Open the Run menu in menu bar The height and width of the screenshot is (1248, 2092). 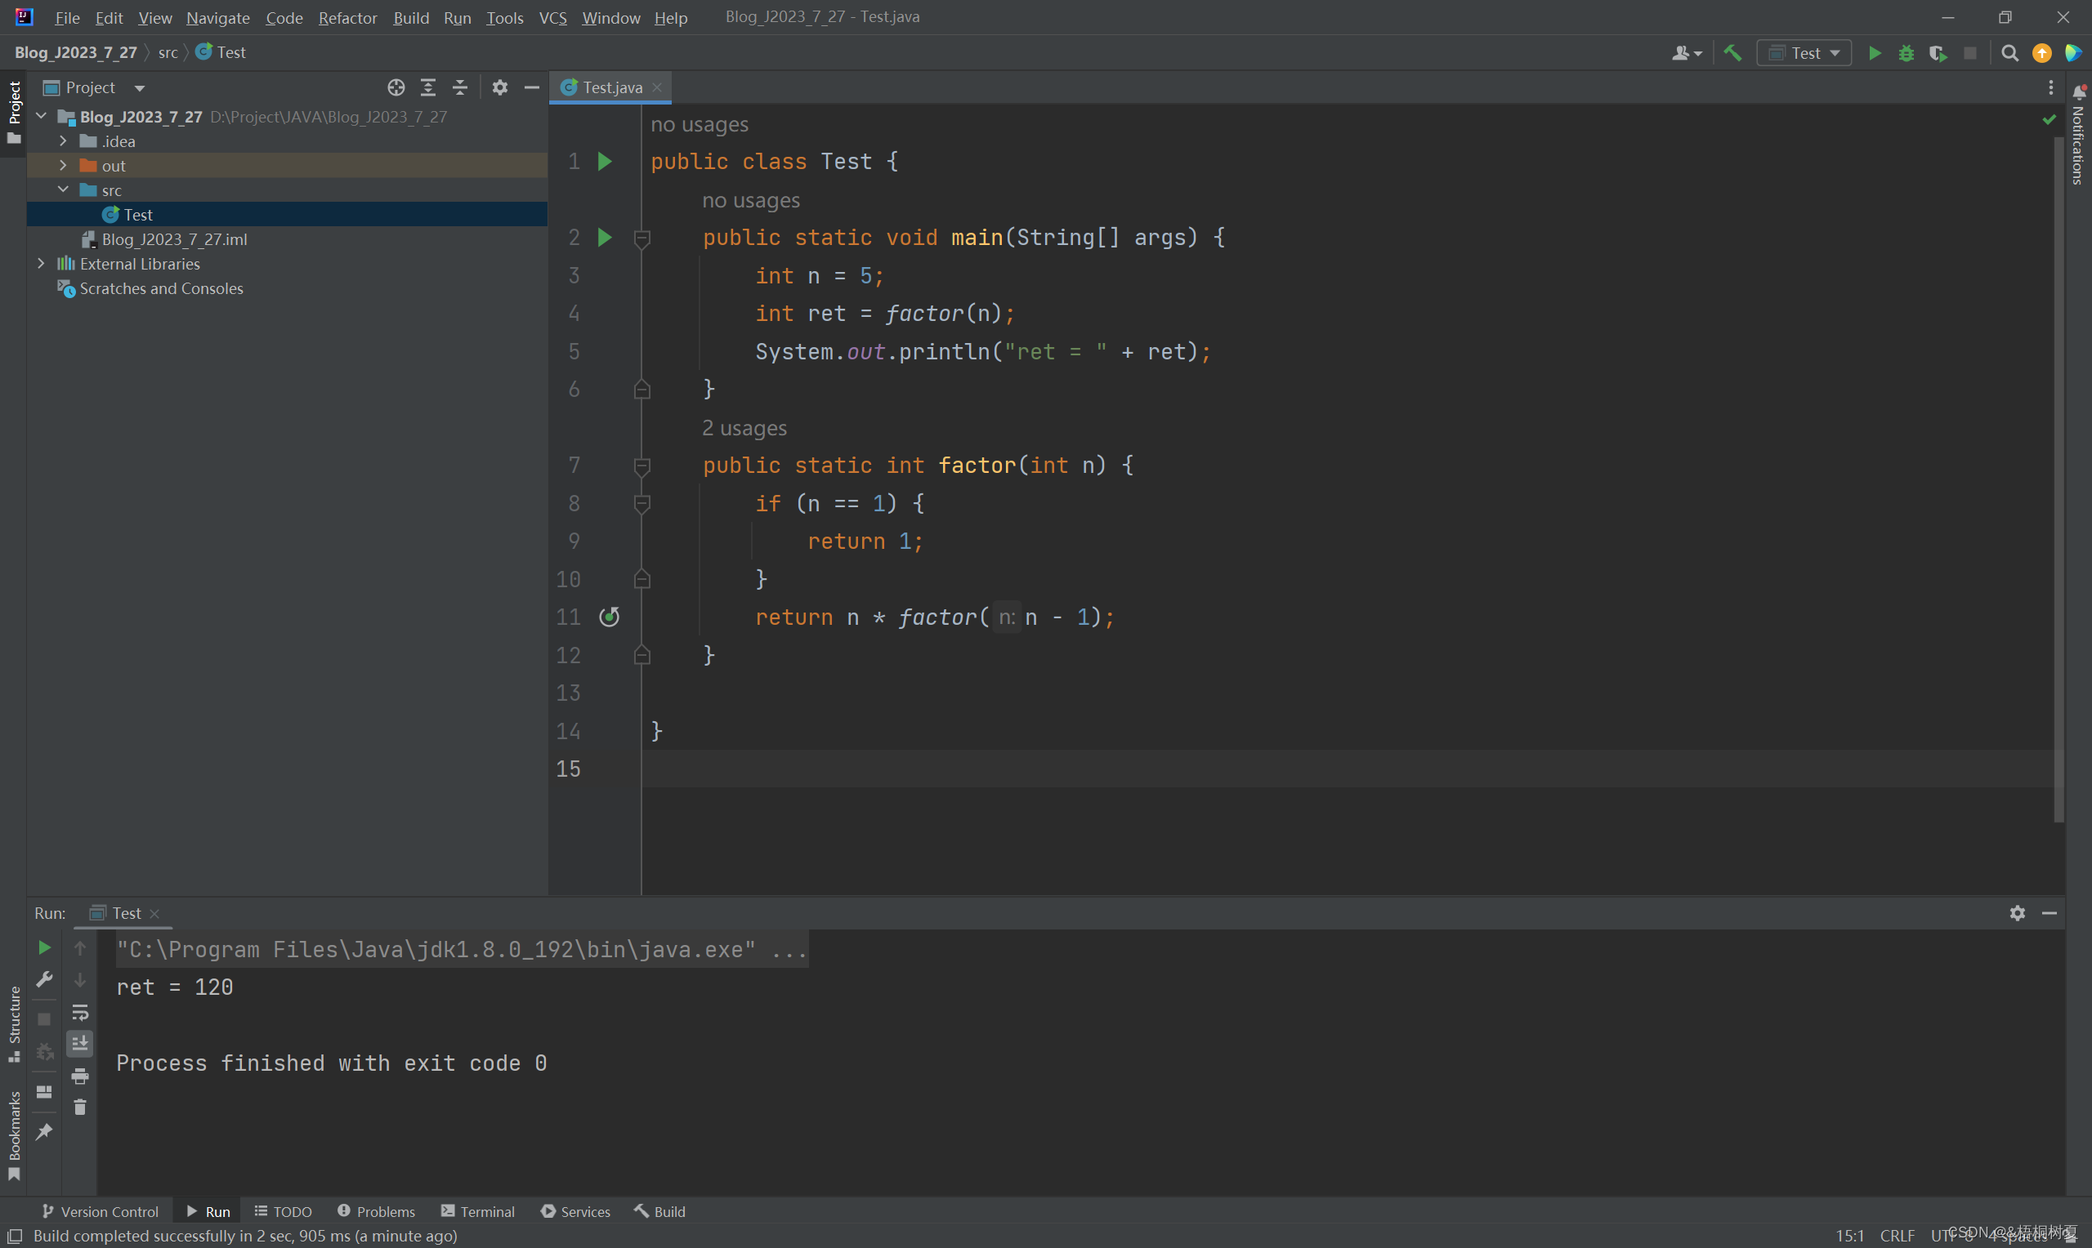[458, 15]
